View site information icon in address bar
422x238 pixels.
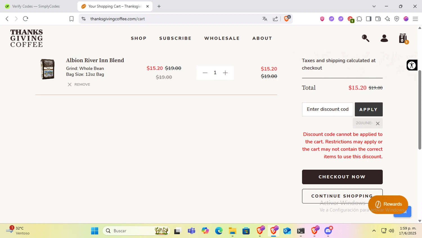pos(84,19)
